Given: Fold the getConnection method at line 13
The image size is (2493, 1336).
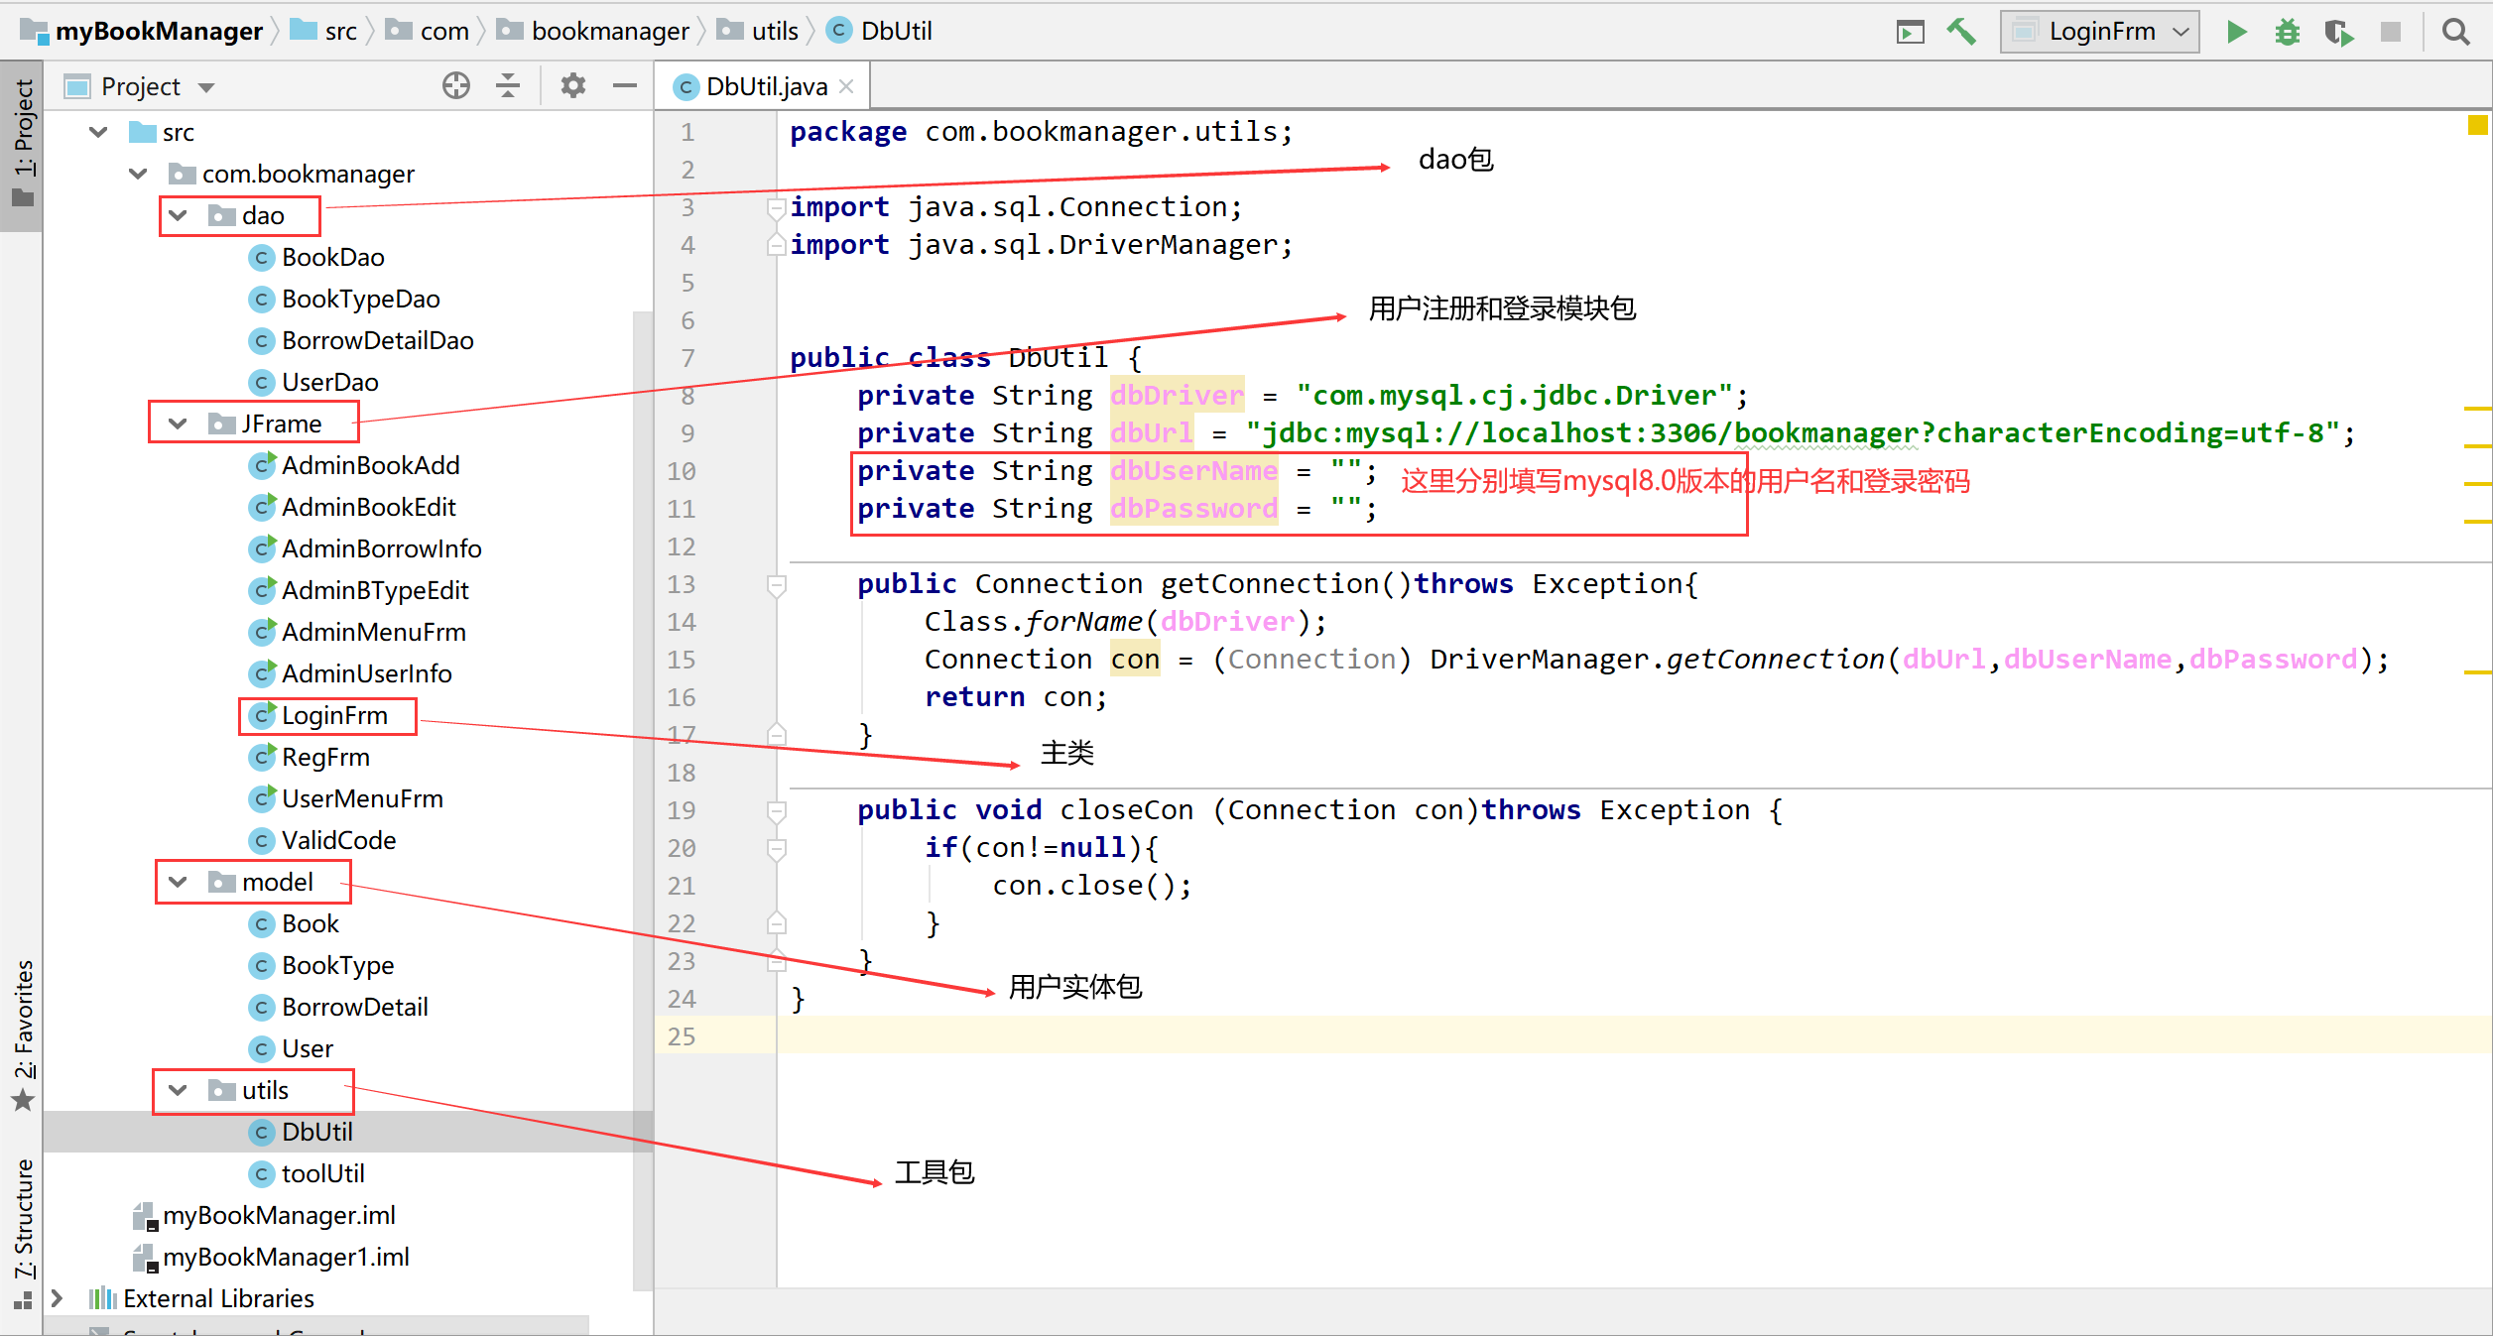Looking at the screenshot, I should tap(777, 585).
